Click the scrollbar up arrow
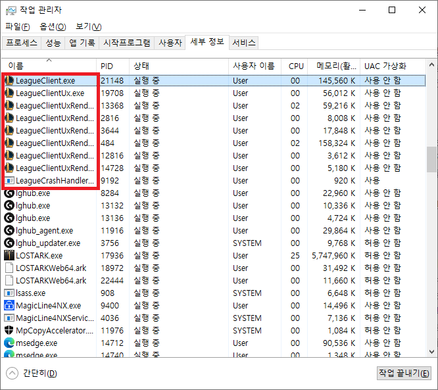Viewport: 438px width, 390px height. click(x=431, y=65)
